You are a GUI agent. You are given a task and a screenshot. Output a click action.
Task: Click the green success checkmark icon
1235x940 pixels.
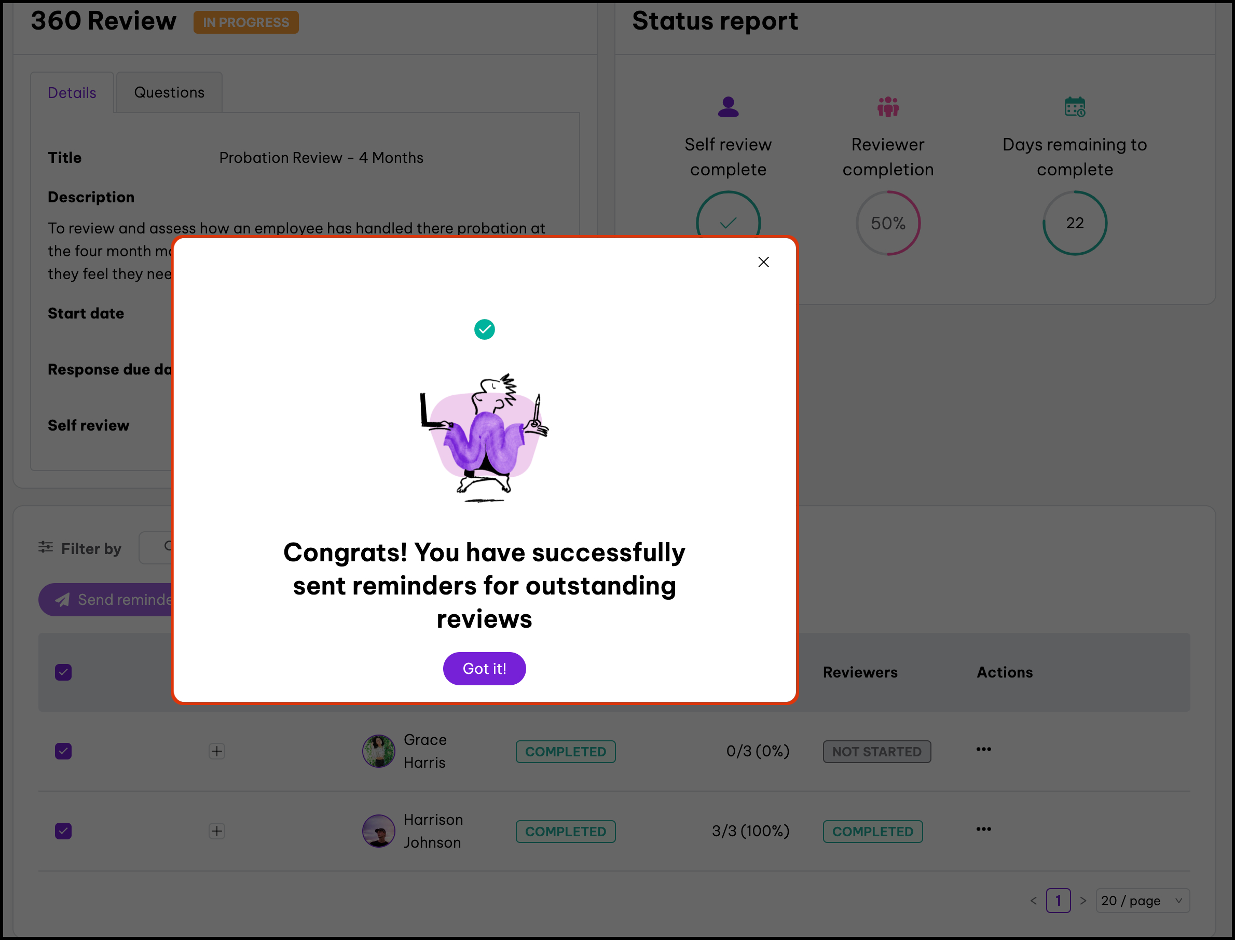484,329
